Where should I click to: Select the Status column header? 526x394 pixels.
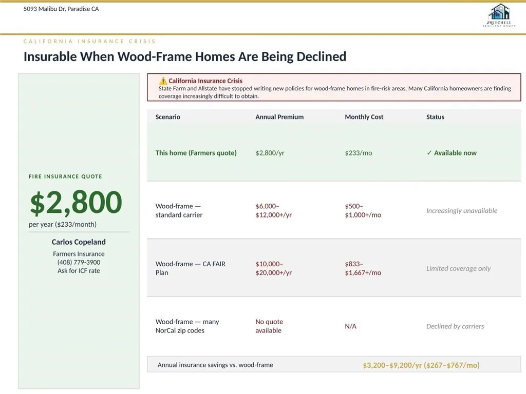tap(435, 117)
